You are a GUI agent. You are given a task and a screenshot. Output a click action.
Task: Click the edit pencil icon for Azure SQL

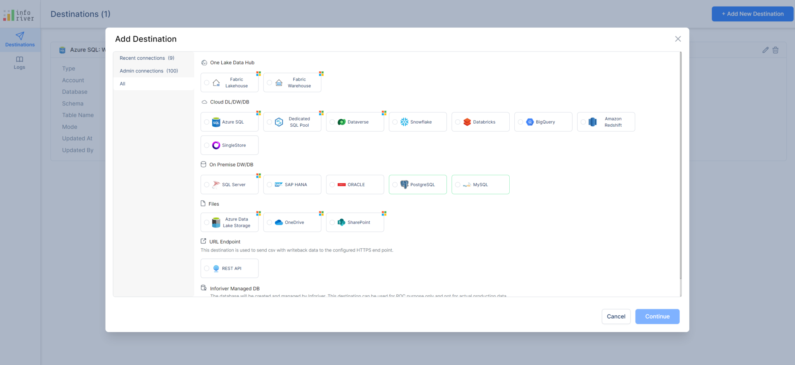765,50
